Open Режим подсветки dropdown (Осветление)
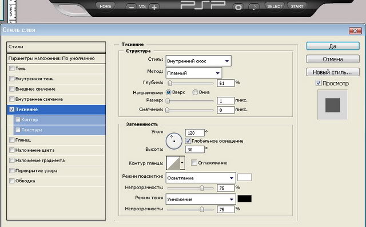Image resolution: width=366 pixels, height=227 pixels. (x=201, y=178)
